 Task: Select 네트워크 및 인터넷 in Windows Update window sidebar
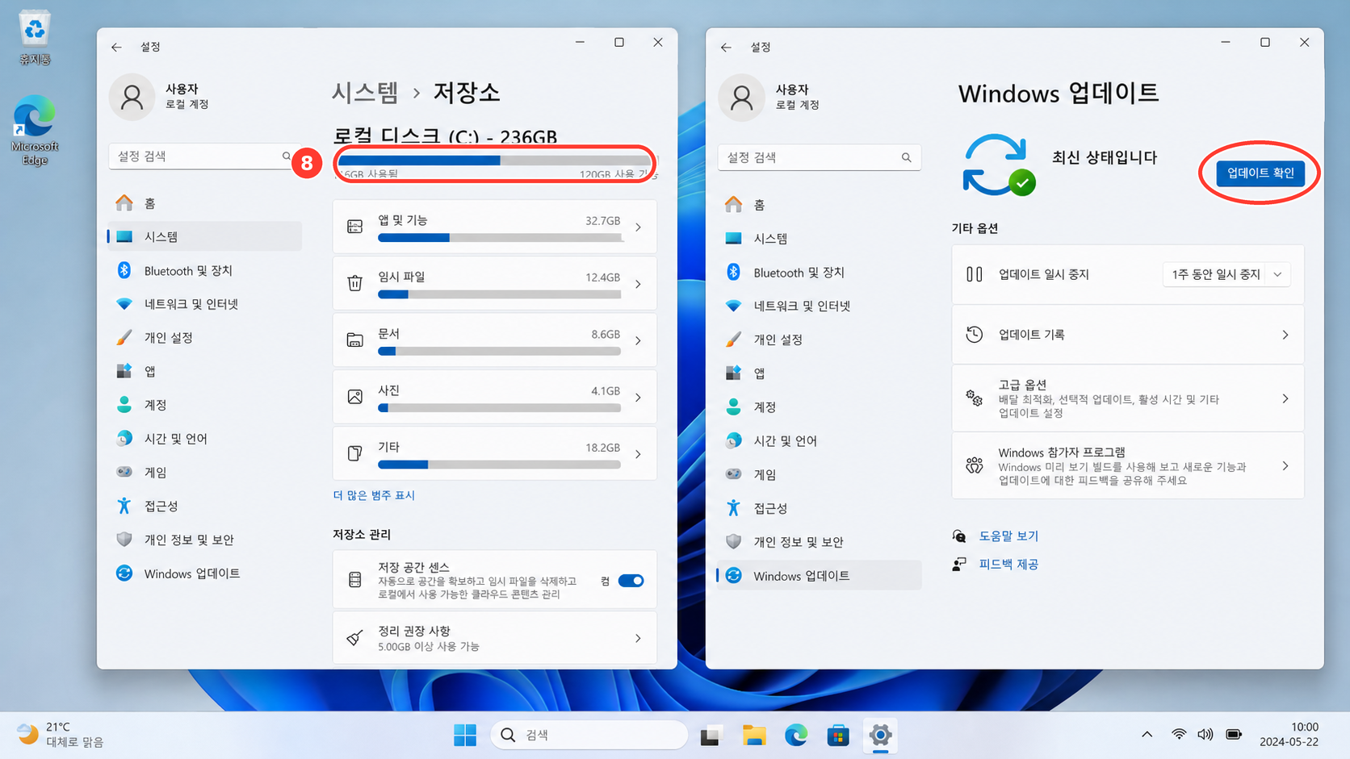[819, 306]
